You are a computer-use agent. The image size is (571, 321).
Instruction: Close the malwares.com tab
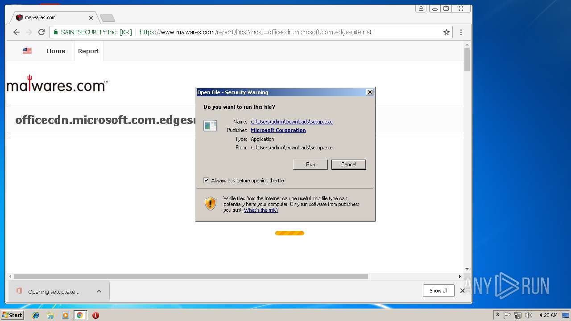coord(91,18)
